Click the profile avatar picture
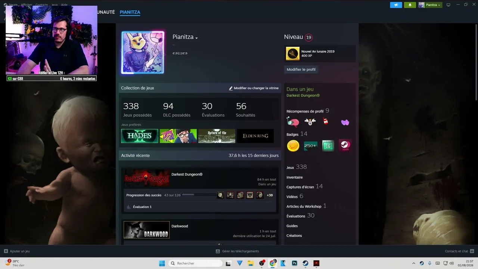 coord(143,52)
